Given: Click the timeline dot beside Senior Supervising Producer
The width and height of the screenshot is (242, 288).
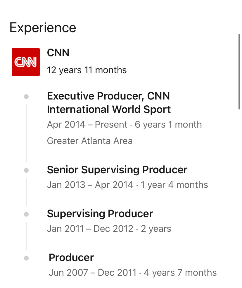Looking at the screenshot, I should click(x=26, y=170).
